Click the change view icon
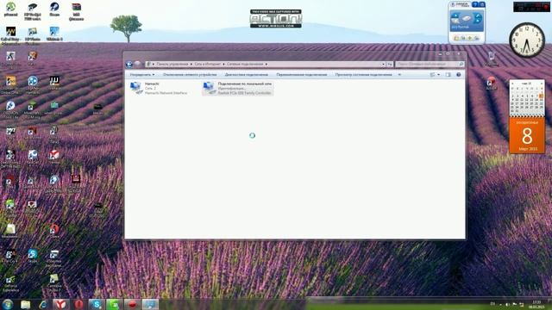The image size is (552, 310). tap(432, 75)
